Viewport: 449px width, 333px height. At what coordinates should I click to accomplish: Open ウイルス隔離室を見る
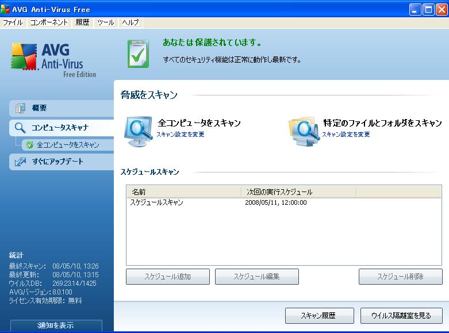[x=401, y=316]
